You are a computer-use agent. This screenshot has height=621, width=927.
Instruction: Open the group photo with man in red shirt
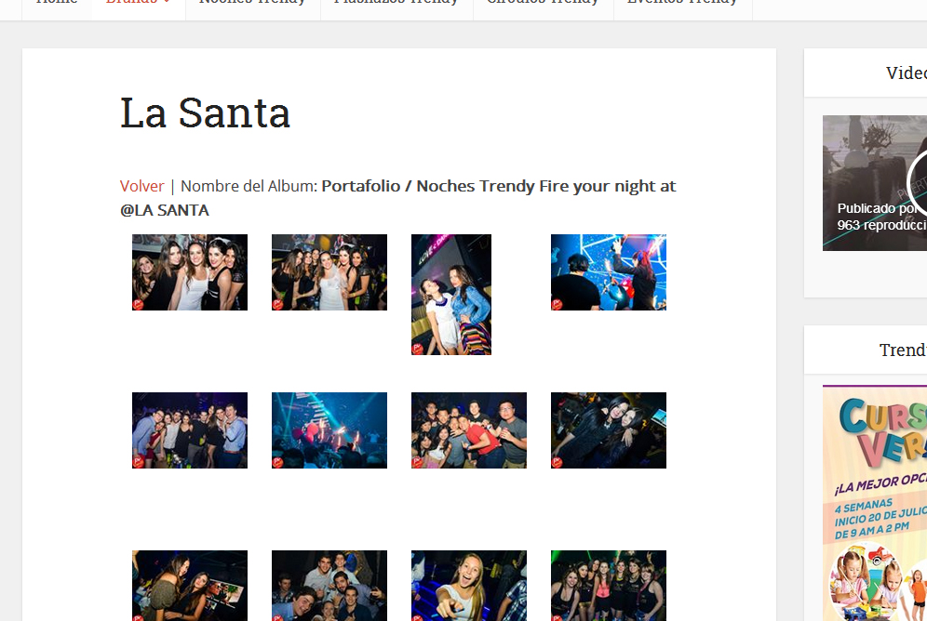click(469, 430)
